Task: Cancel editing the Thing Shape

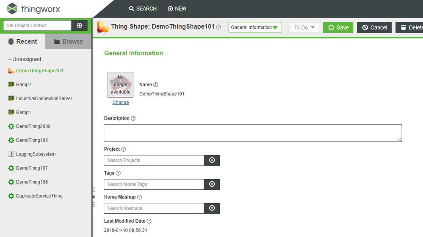Action: (x=374, y=27)
